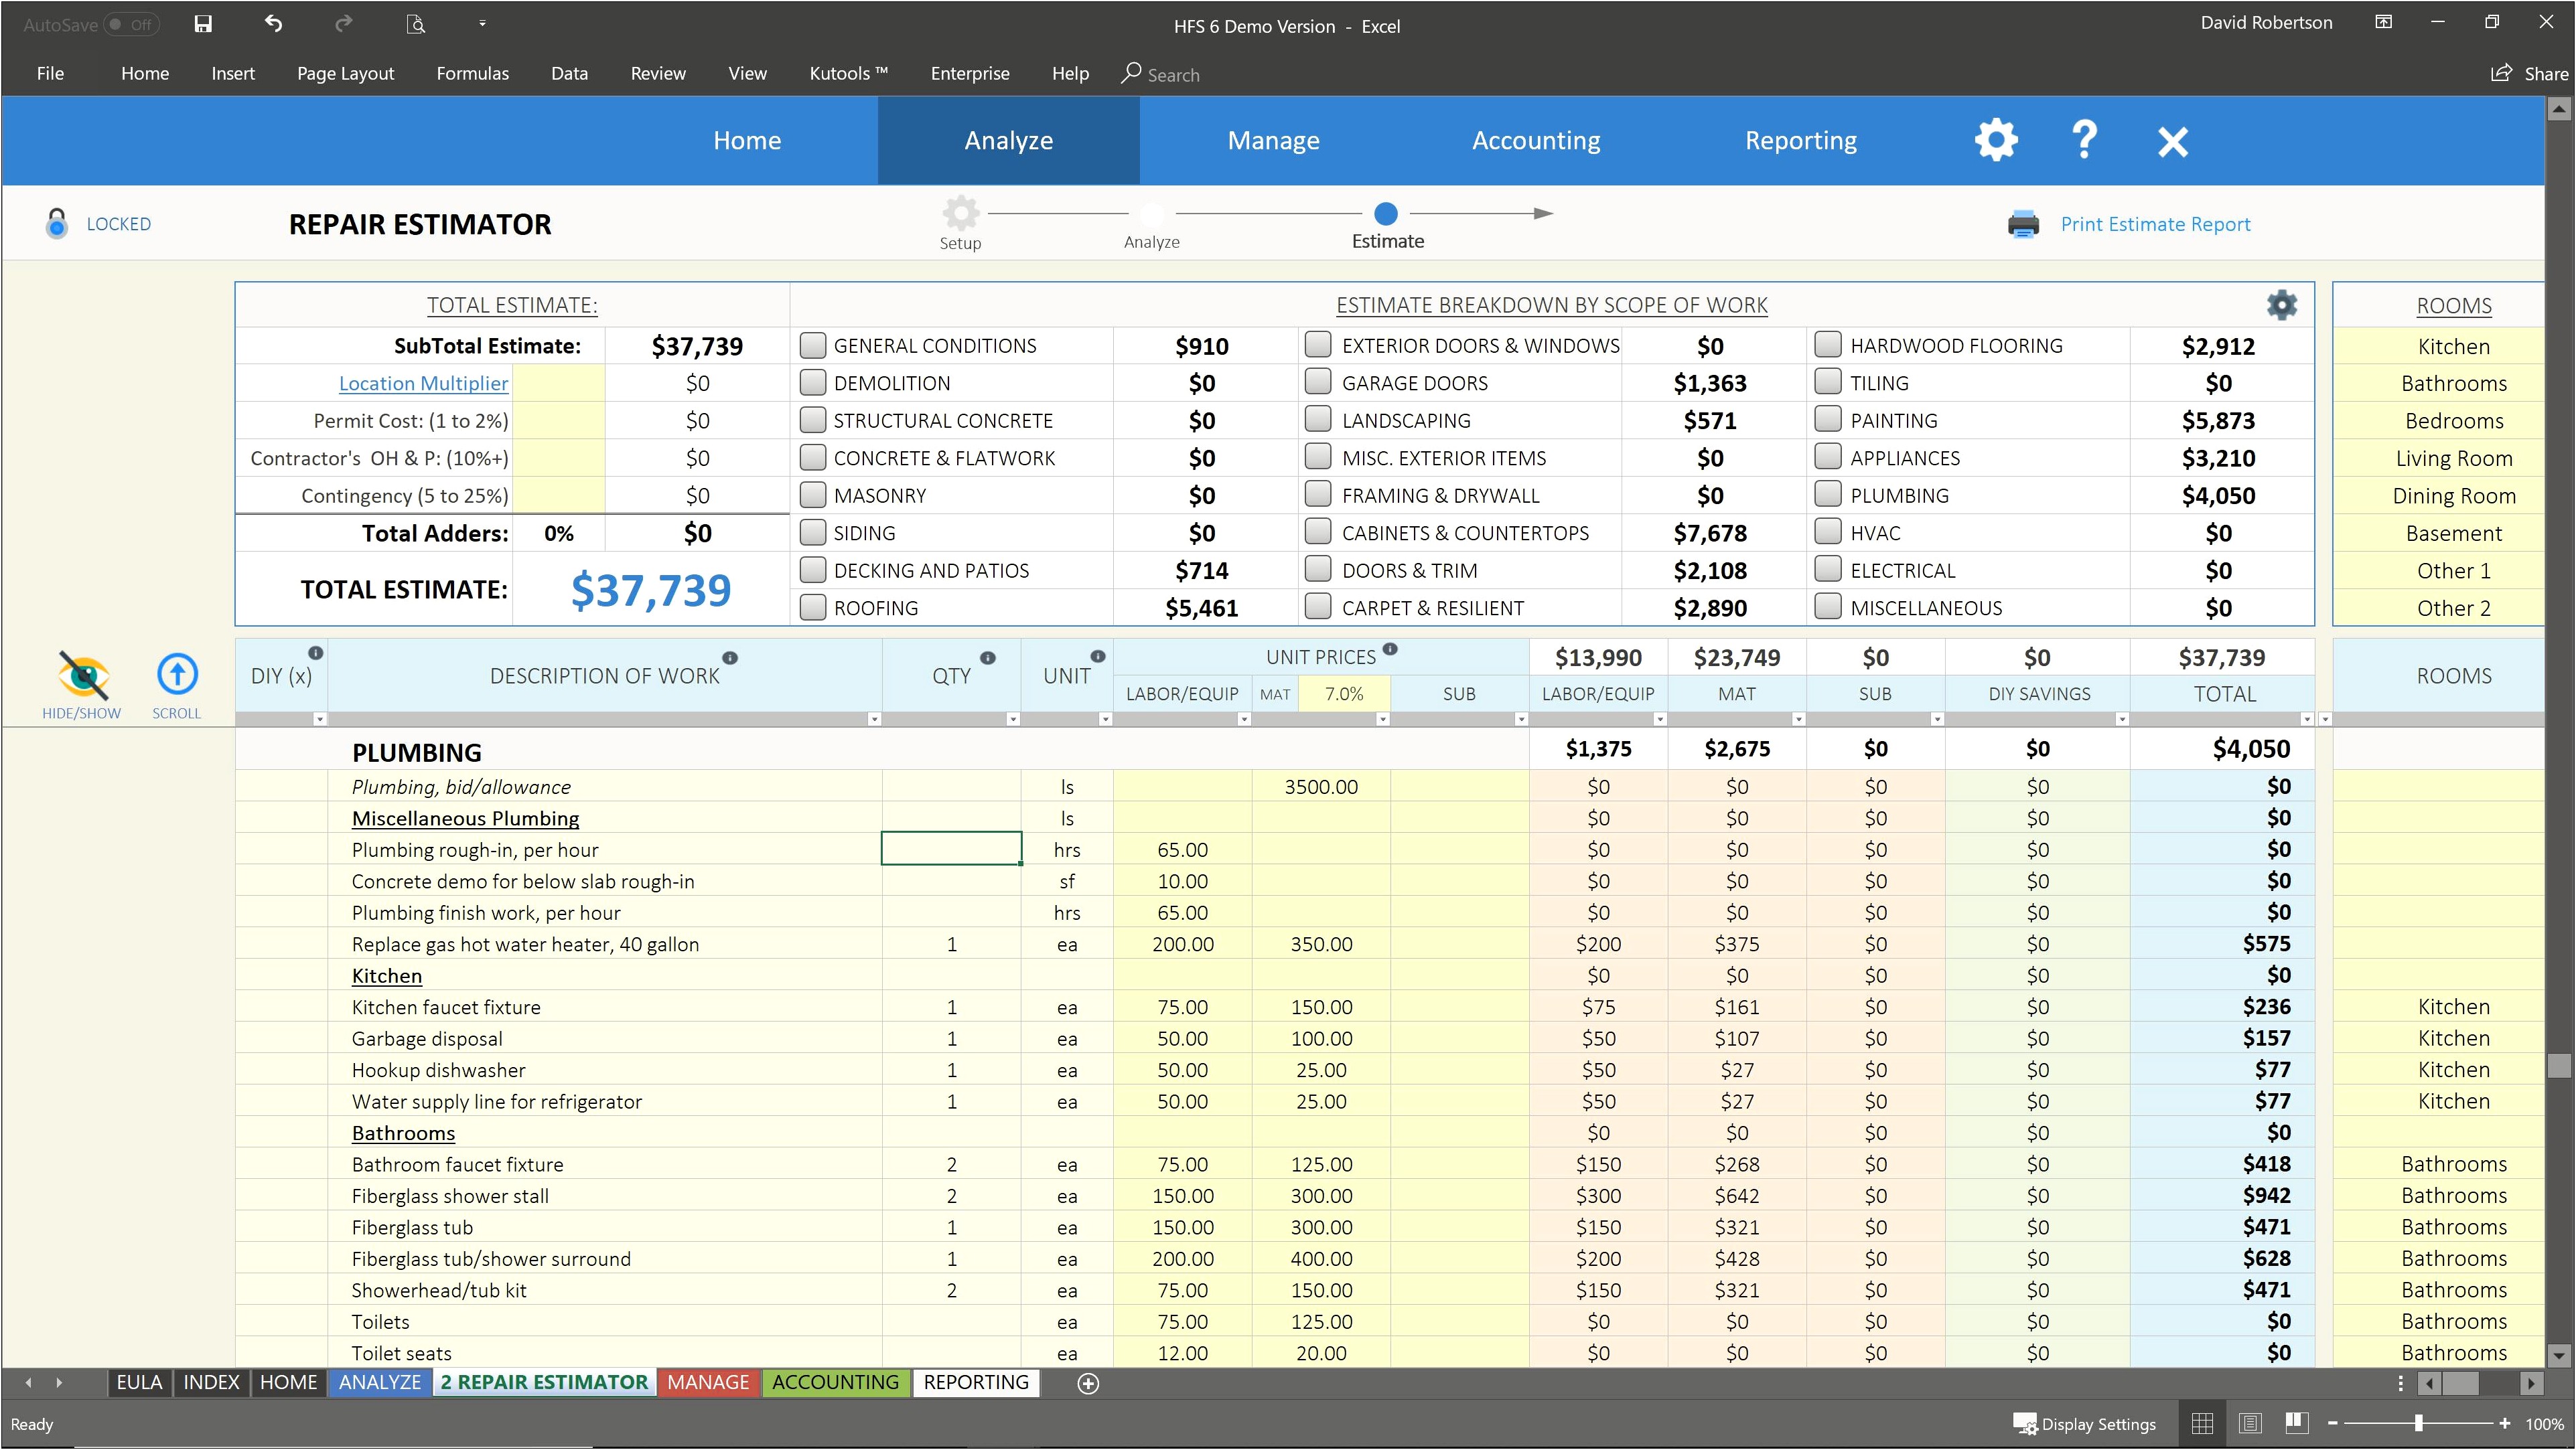The image size is (2576, 1450).
Task: Open the Page Layout ribbon tab
Action: coord(345,73)
